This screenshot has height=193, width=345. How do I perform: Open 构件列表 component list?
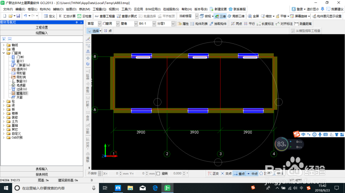pyautogui.click(x=199, y=24)
